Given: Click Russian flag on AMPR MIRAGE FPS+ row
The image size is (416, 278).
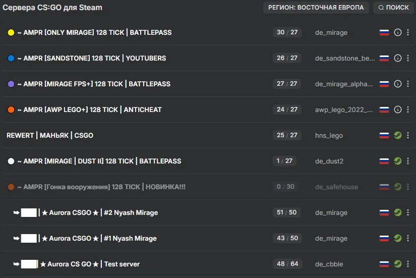Looking at the screenshot, I should (384, 84).
